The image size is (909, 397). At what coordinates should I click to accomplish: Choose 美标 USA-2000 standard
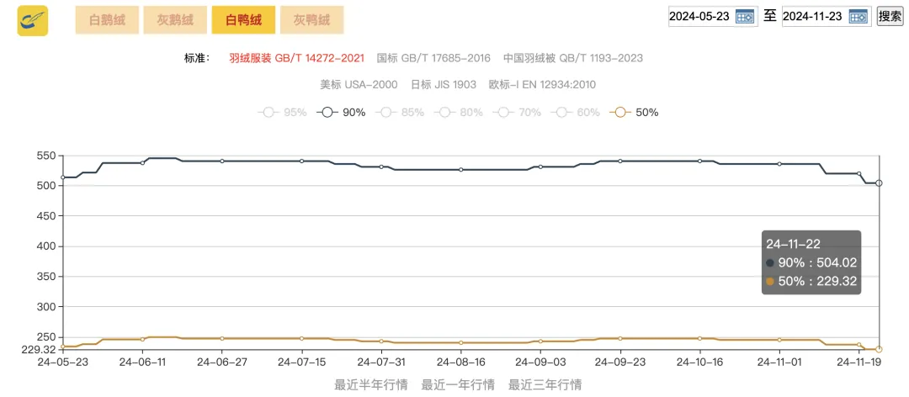pyautogui.click(x=359, y=85)
